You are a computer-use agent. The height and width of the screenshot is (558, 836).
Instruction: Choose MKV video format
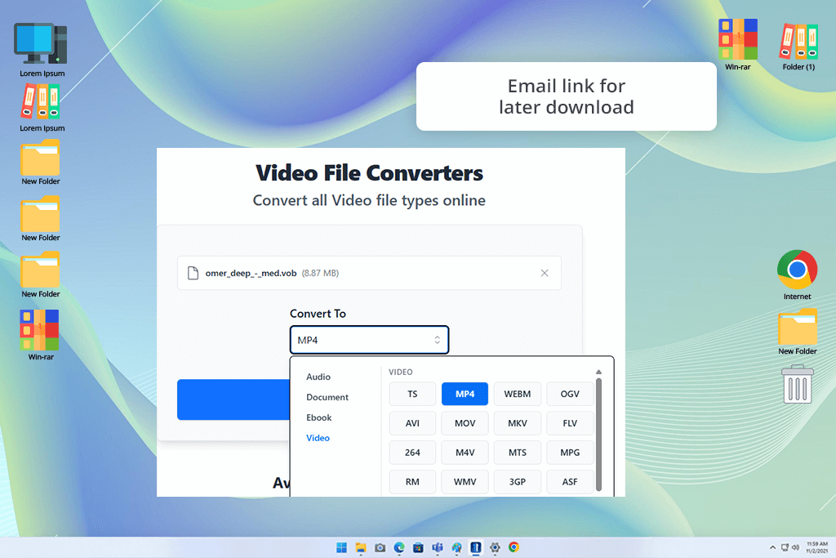(517, 423)
